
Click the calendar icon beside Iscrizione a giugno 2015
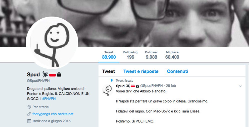click(x=29, y=121)
